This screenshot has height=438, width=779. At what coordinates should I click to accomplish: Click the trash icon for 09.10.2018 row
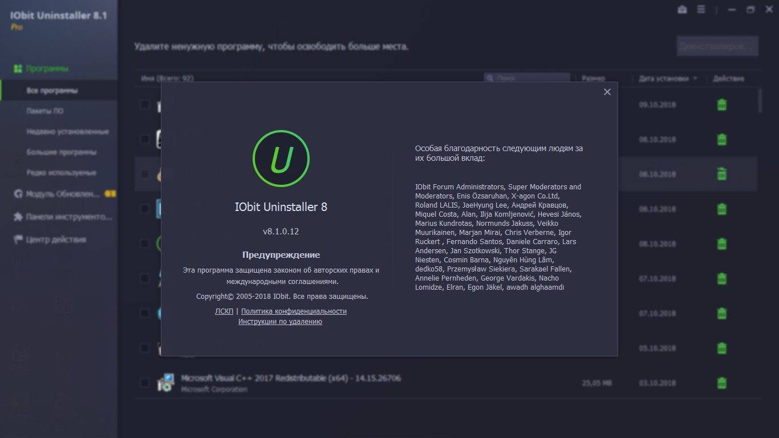tap(721, 105)
